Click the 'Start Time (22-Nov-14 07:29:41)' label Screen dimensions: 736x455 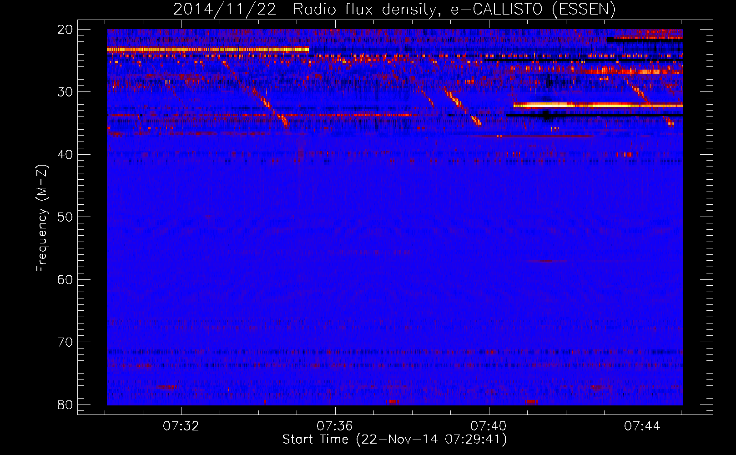click(x=394, y=440)
